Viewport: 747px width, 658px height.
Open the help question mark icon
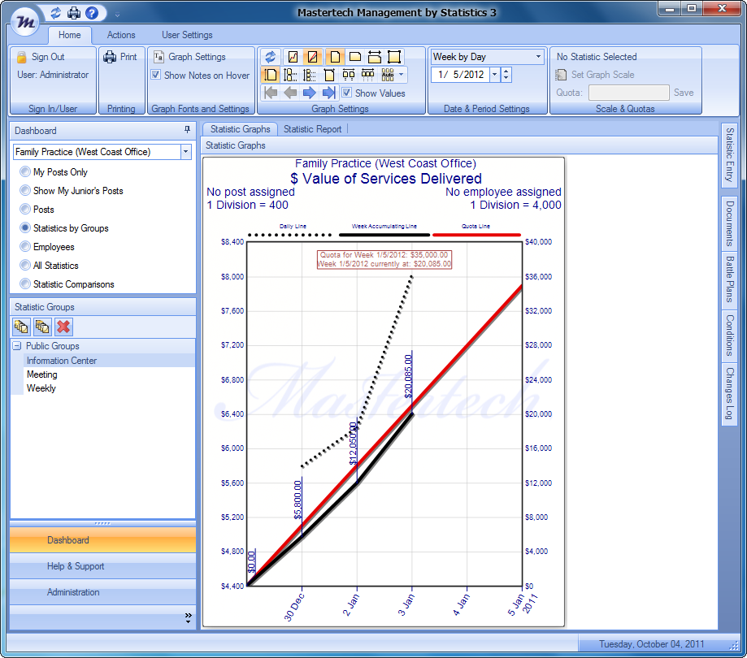92,13
